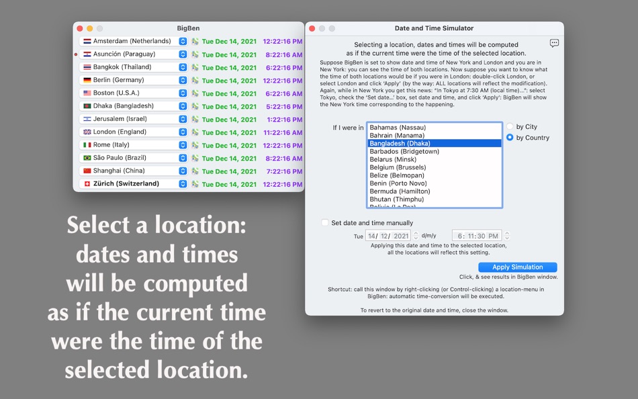This screenshot has height=399, width=638.
Task: Click the Brazil flag icon
Action: tap(87, 158)
